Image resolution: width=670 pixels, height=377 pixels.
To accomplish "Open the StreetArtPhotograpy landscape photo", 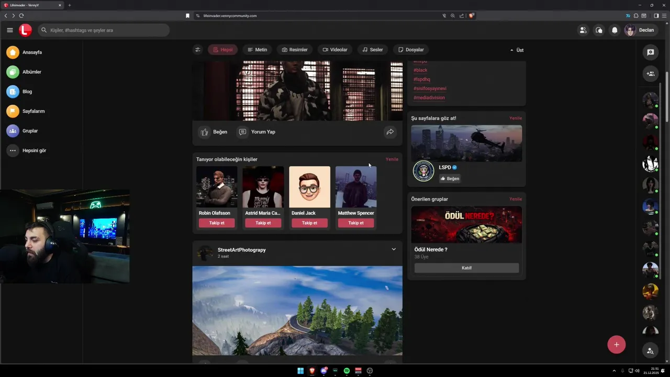I will point(297,311).
